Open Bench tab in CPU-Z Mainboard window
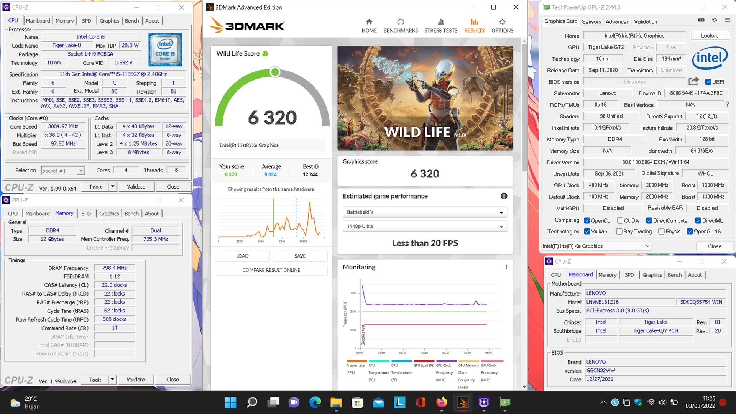 (x=675, y=275)
